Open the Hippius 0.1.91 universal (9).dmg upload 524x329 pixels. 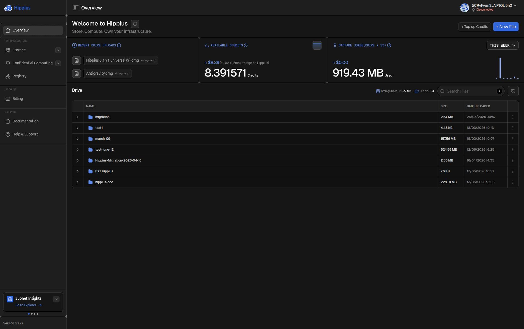coord(121,61)
